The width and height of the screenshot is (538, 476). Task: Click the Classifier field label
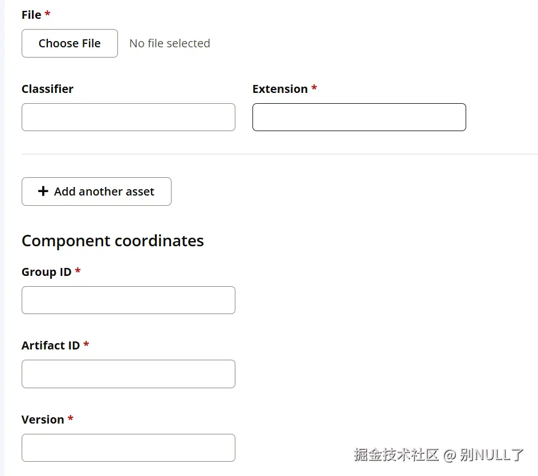tap(47, 89)
